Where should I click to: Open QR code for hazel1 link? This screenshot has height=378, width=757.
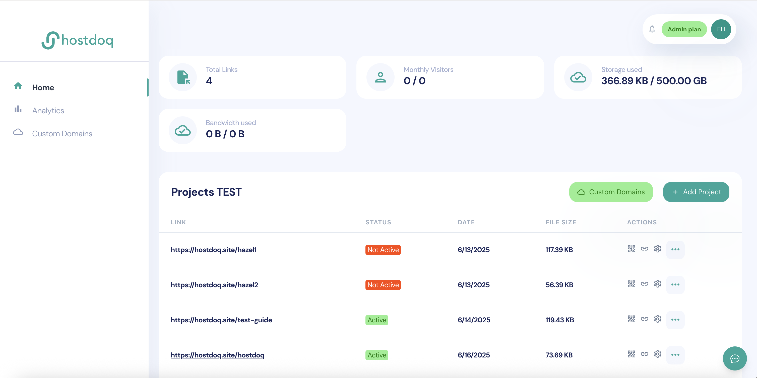pos(631,249)
